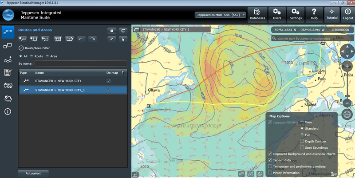
Task: Create new arrow-shaped item icon
Action: pos(45,39)
